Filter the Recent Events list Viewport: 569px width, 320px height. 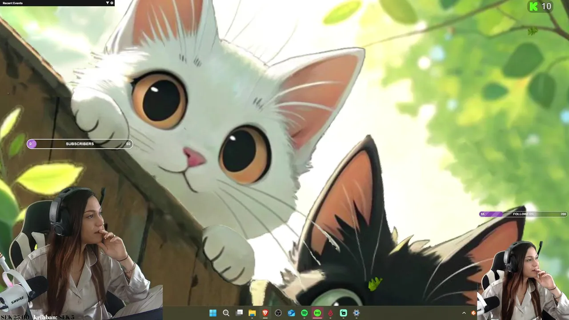pyautogui.click(x=107, y=3)
